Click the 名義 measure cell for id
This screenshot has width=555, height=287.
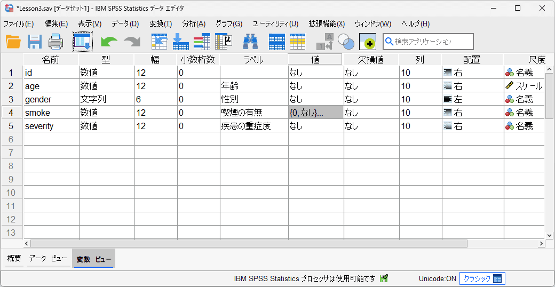(x=524, y=73)
